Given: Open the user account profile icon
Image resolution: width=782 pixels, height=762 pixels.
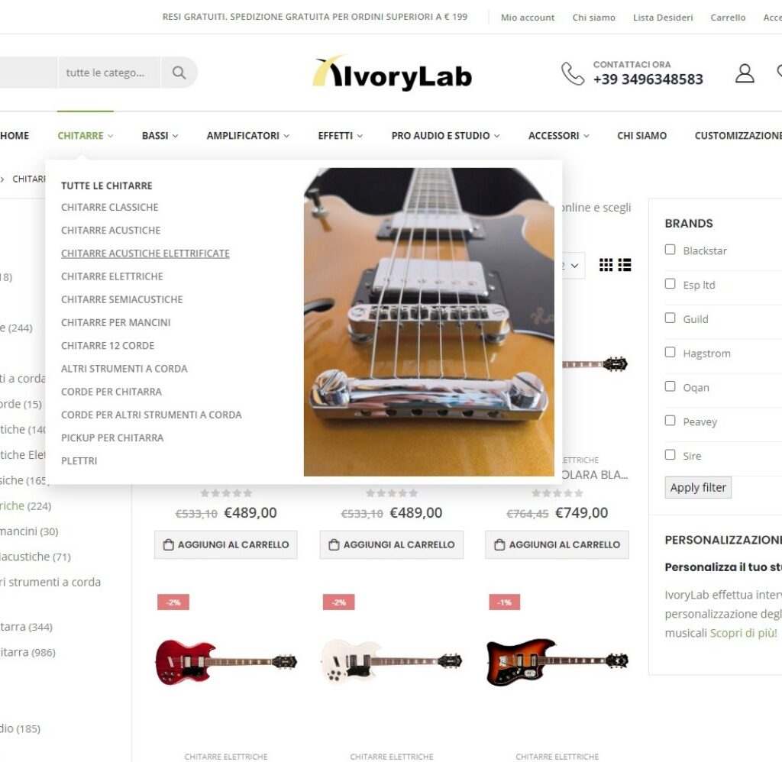Looking at the screenshot, I should [745, 73].
